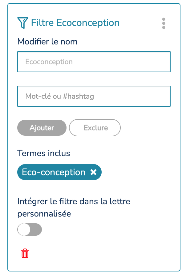Switch on the grey letter toggle
Screen dimensions: 186x277
coord(30,229)
